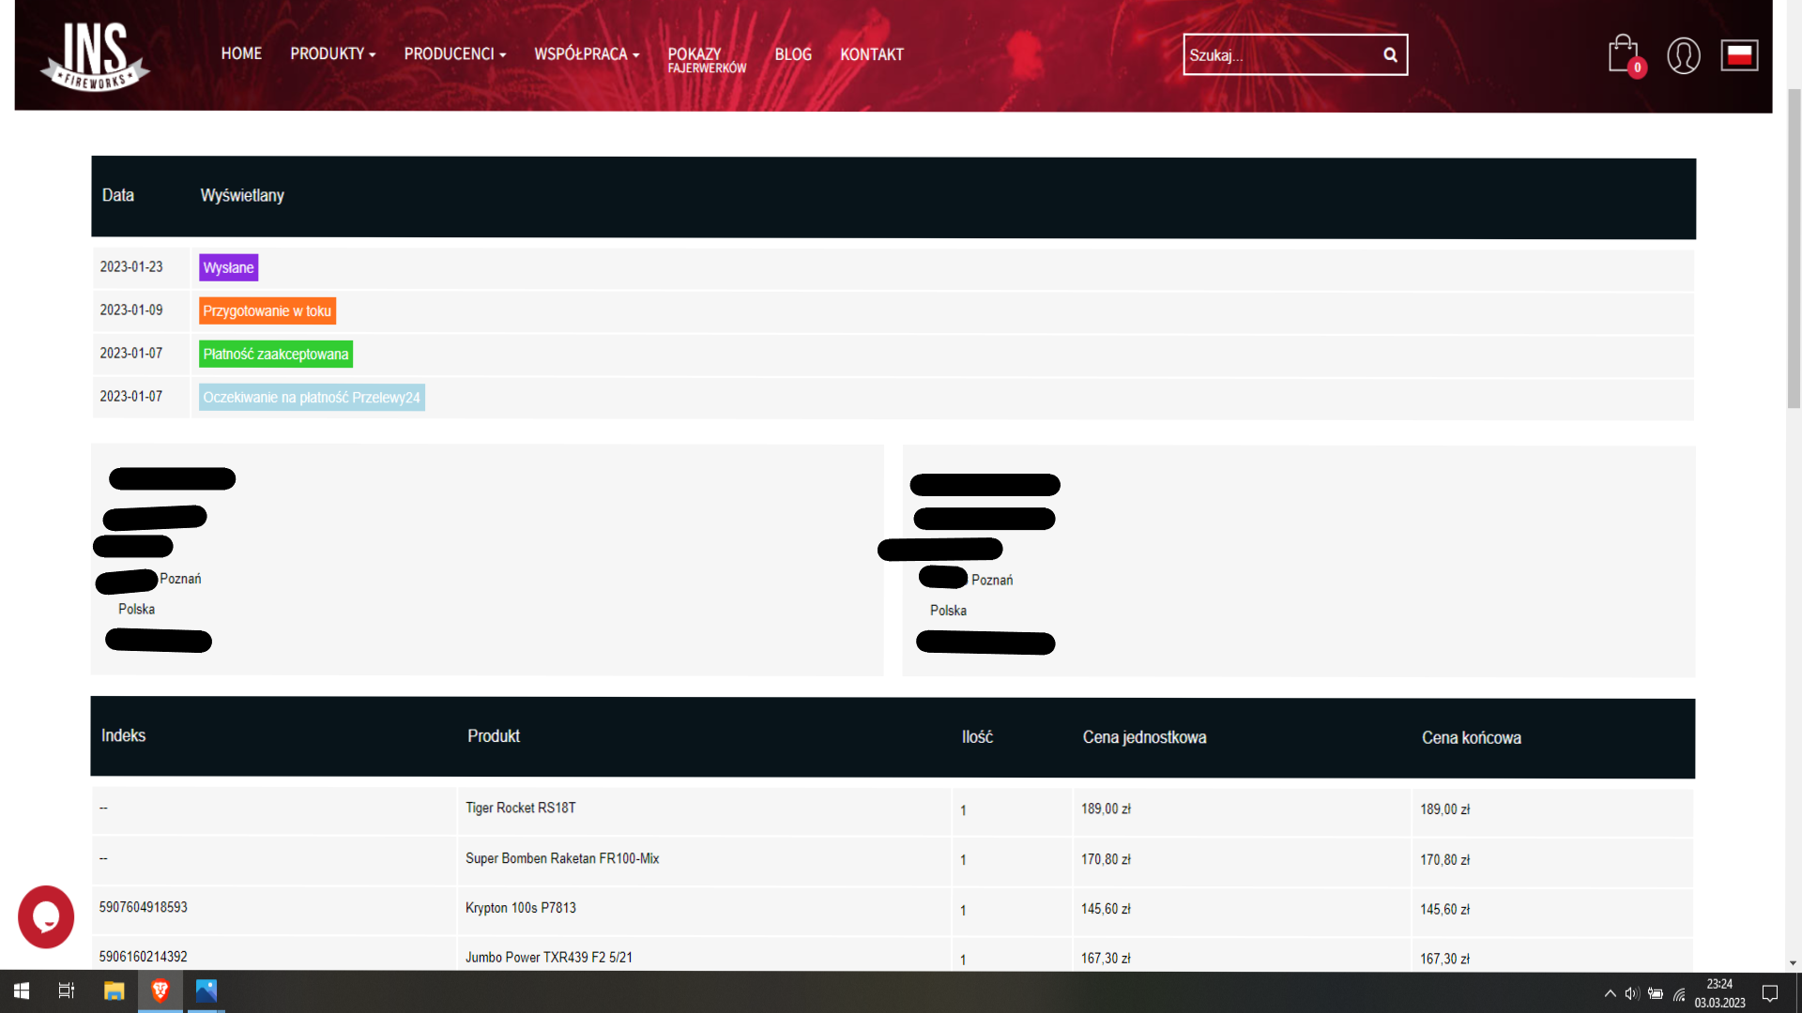The height and width of the screenshot is (1013, 1802).
Task: Open the shopping cart icon
Action: click(1624, 55)
